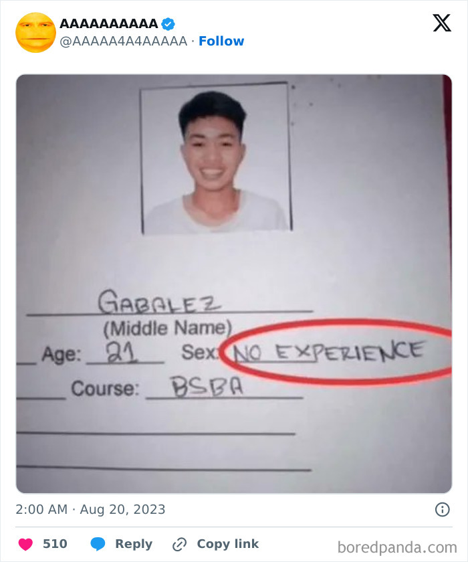Click the handwritten GABALEZ name

159,302
